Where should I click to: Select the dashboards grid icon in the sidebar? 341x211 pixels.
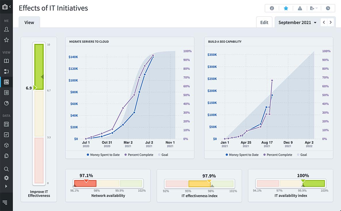[x=6, y=82]
